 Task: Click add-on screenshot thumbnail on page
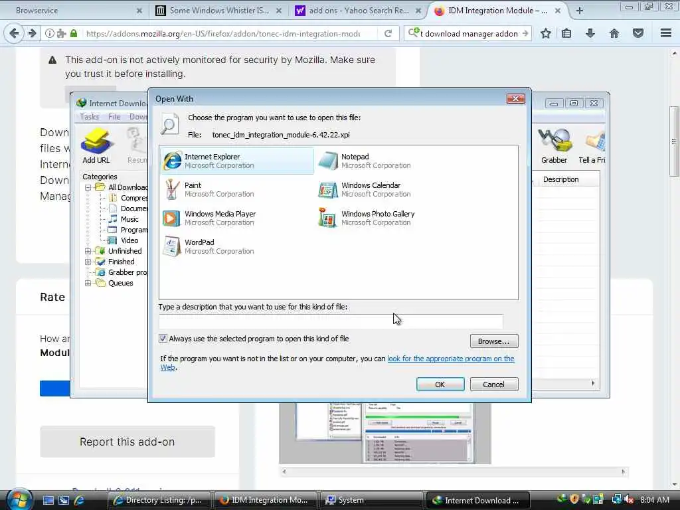385,433
